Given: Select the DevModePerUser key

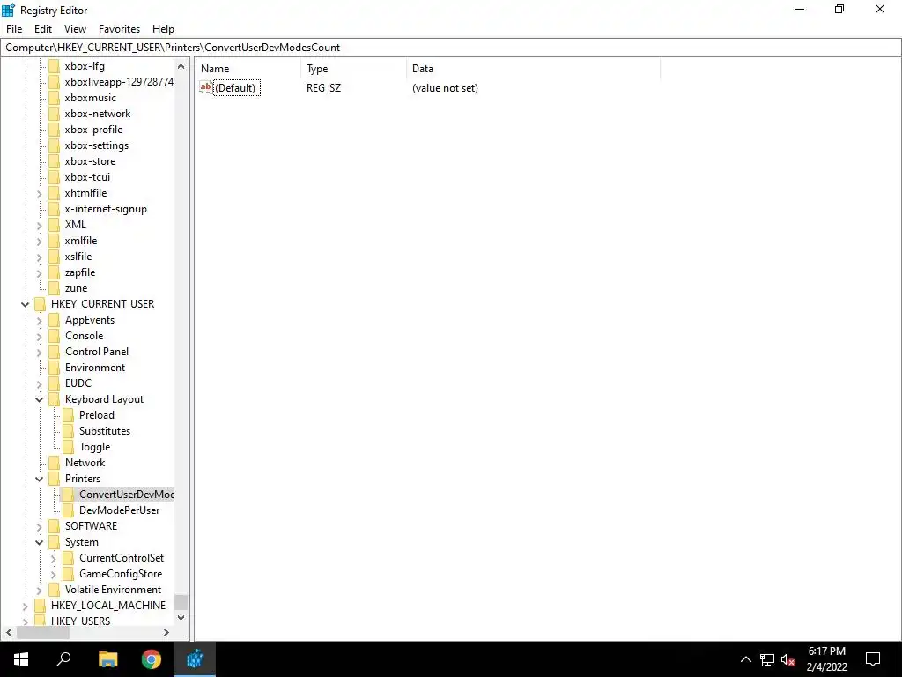Looking at the screenshot, I should (119, 510).
